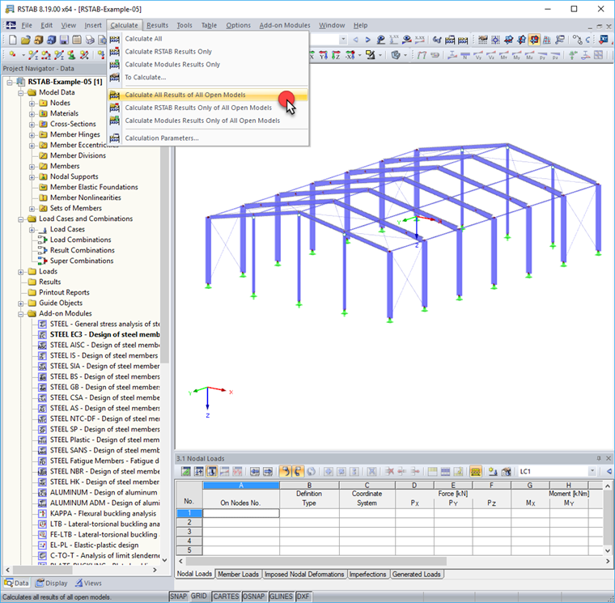615x603 pixels.
Task: Click the Calculation Parameters menu icon
Action: pyautogui.click(x=115, y=138)
